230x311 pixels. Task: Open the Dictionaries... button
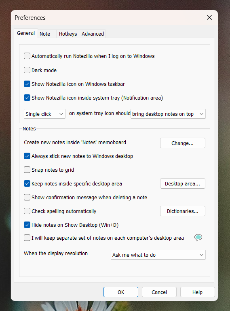182,211
